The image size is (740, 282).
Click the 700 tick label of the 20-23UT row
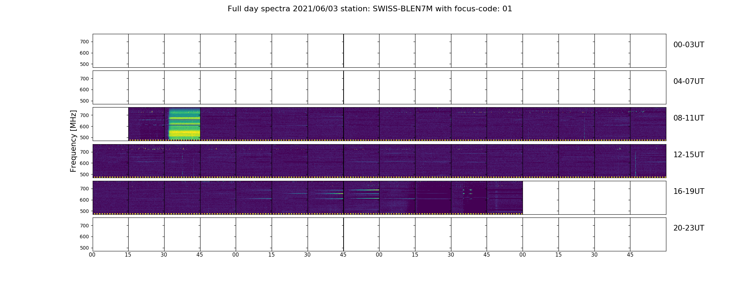click(84, 226)
